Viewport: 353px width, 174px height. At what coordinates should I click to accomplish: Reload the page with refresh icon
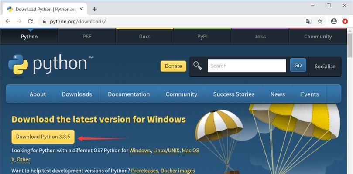[x=31, y=21]
